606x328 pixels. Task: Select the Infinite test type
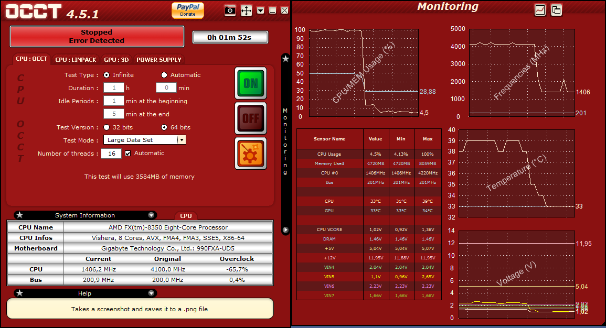pyautogui.click(x=107, y=75)
